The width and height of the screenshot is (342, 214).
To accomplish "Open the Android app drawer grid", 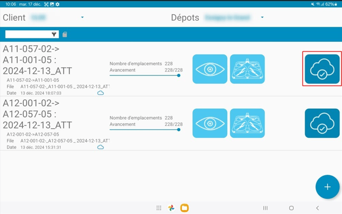I will (159, 208).
